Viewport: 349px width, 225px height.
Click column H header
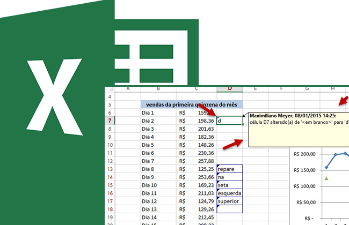click(x=333, y=88)
